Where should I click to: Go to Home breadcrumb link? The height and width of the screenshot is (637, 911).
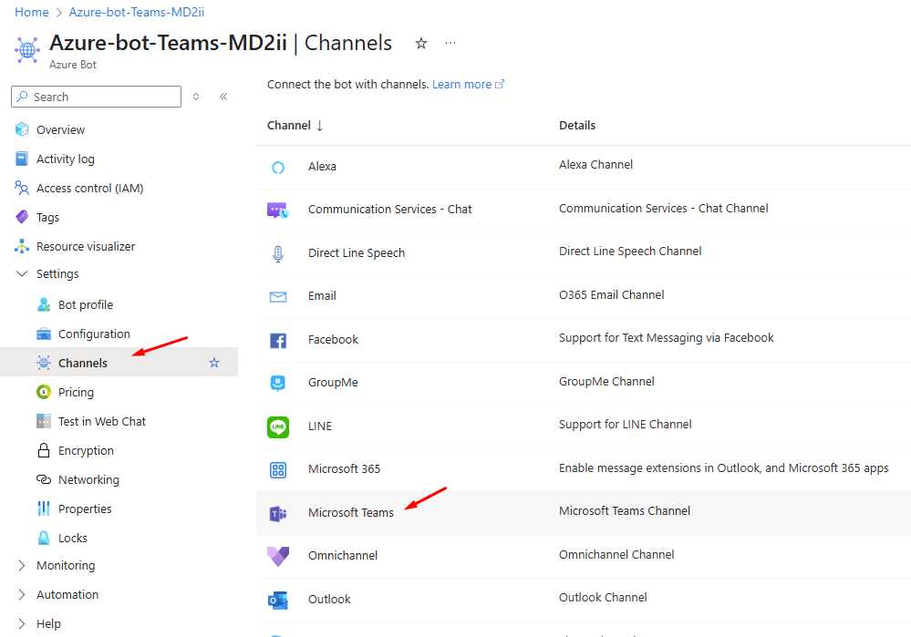32,12
